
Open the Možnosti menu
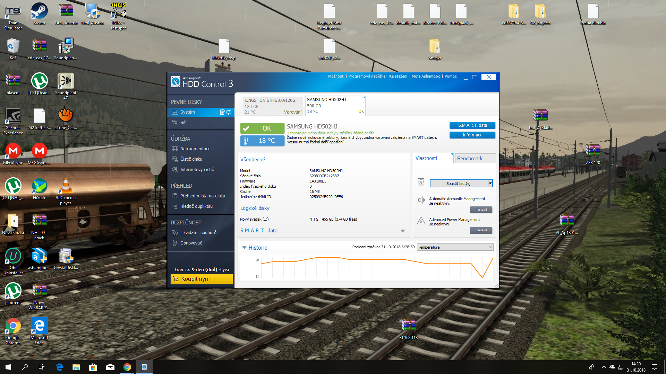[x=336, y=76]
